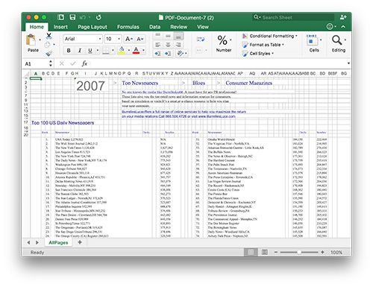Align cell text left

(157, 45)
